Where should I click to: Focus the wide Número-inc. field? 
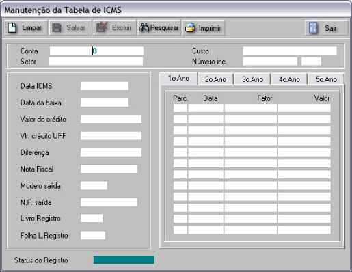click(270, 62)
